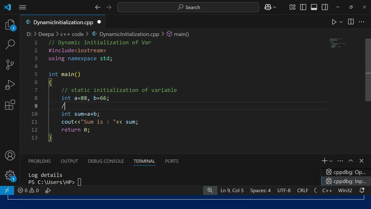Toggle the Secondary Side Bar layout button
This screenshot has width=371, height=209.
click(x=325, y=7)
